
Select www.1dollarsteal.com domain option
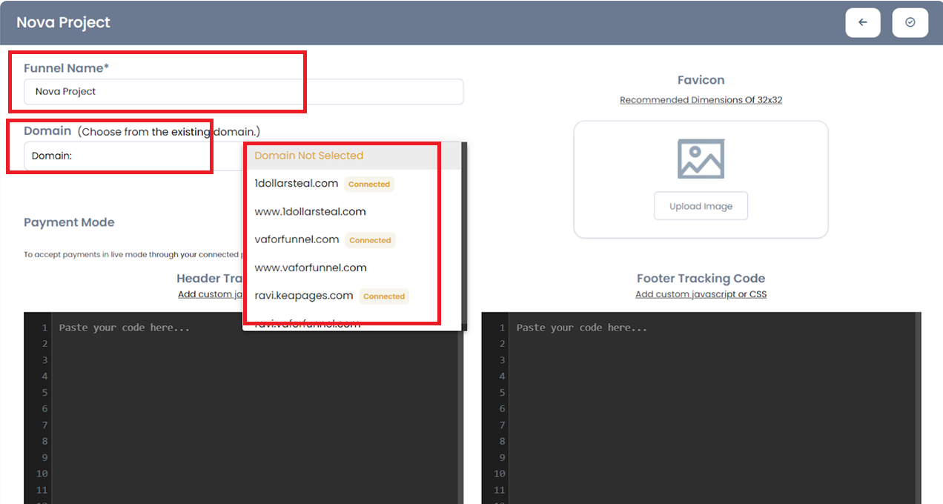[x=310, y=211]
